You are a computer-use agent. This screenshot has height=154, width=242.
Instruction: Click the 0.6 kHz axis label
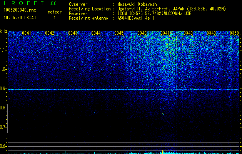click(x=3, y=146)
